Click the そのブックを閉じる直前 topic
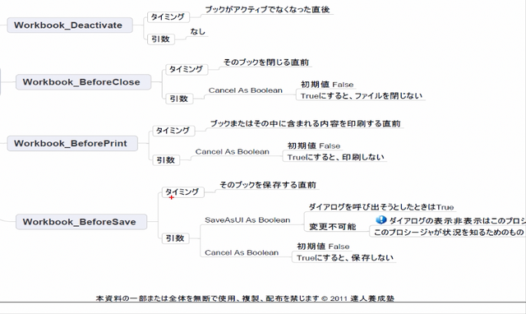Viewport: 526px width, 314px height. point(266,62)
